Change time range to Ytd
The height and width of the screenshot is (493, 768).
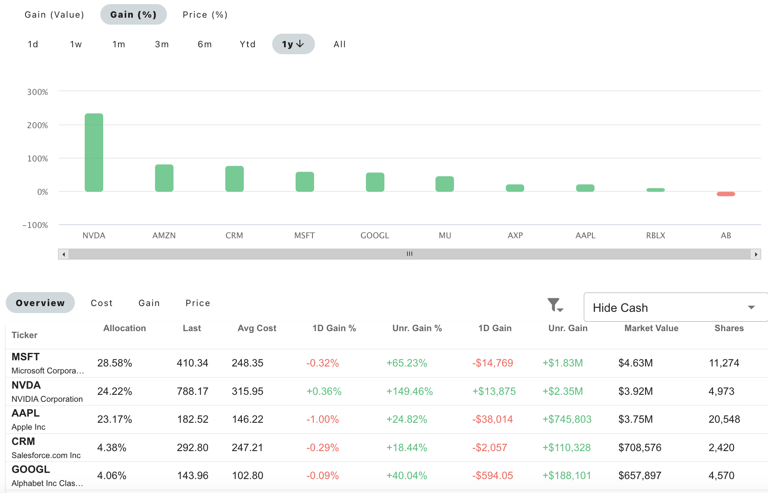pos(247,44)
